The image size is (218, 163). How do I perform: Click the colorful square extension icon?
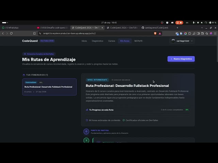click(185, 33)
